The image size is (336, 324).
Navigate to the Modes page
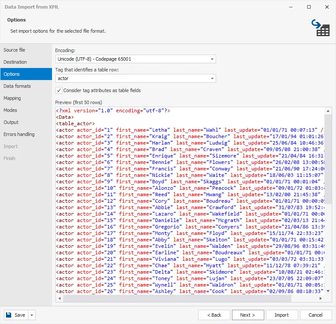(x=10, y=110)
